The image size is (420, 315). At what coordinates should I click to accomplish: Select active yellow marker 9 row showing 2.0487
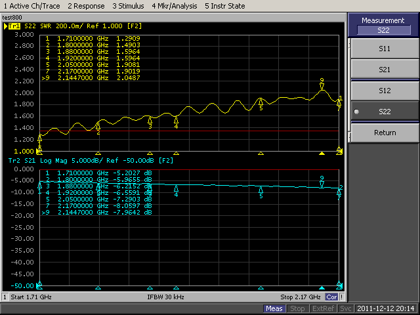click(91, 77)
